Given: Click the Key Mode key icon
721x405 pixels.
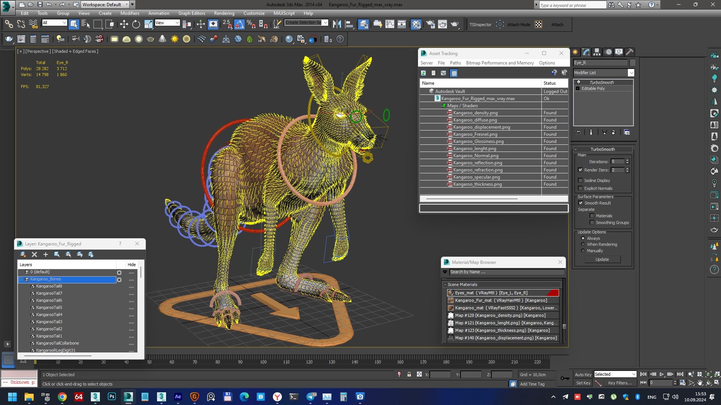Looking at the screenshot, I should (565, 378).
